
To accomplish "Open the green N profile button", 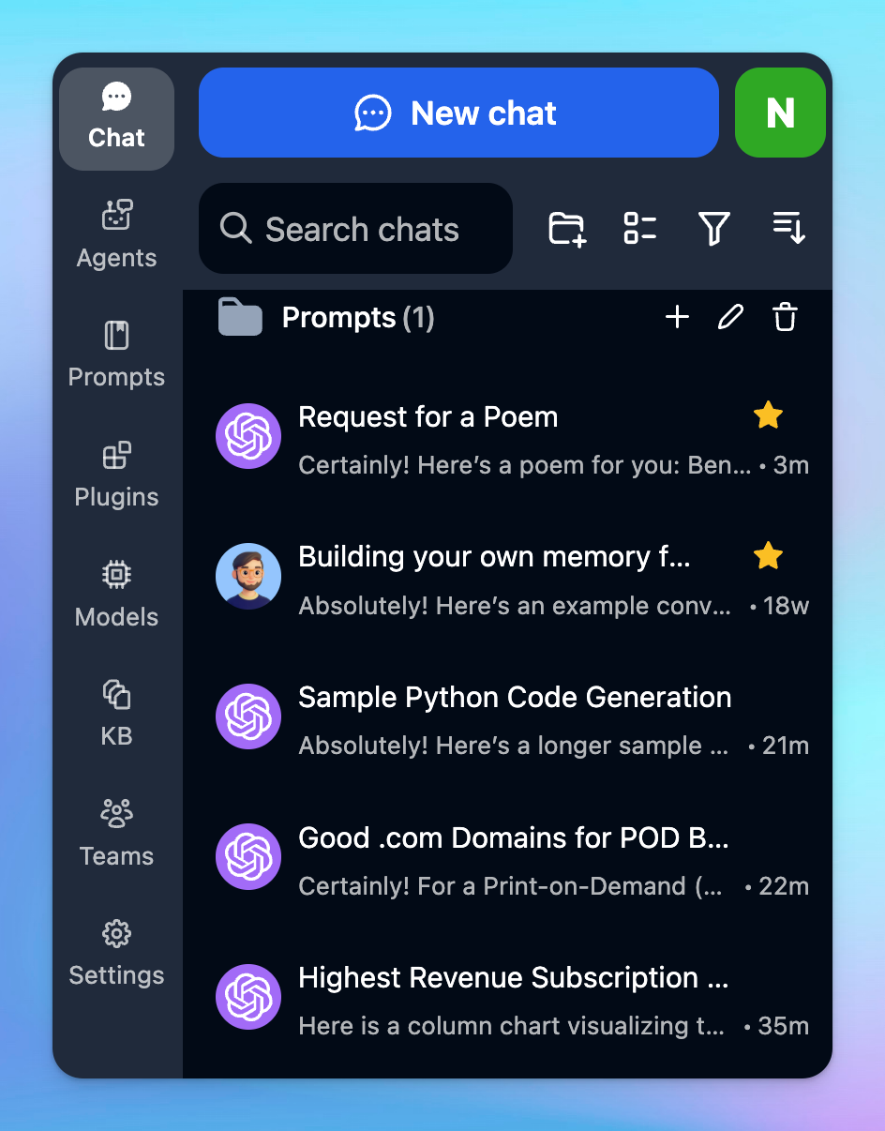I will coord(780,113).
